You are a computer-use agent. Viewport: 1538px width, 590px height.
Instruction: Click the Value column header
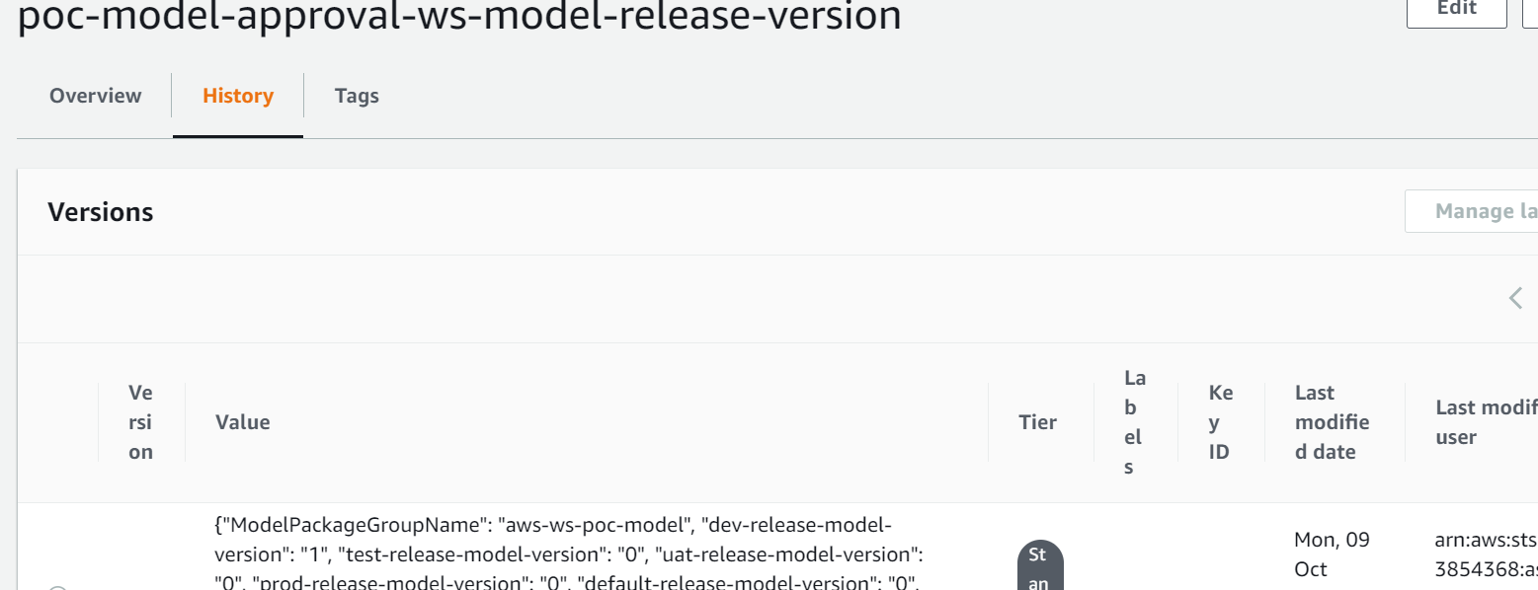pos(242,421)
